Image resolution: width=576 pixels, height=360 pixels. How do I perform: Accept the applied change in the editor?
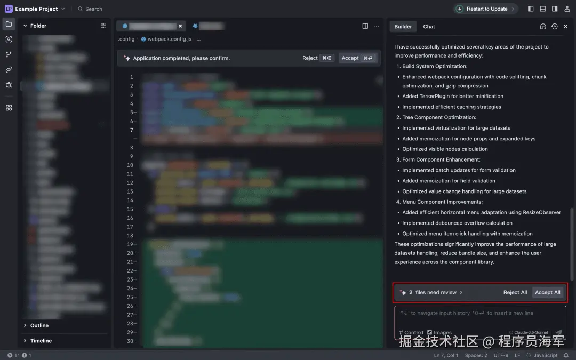(x=358, y=58)
